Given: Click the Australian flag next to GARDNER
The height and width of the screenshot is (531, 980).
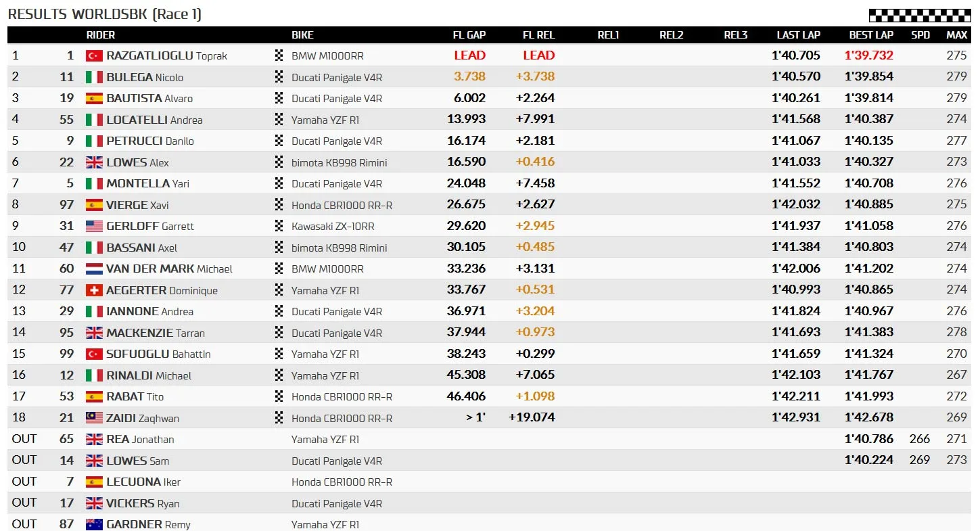Looking at the screenshot, I should pyautogui.click(x=94, y=524).
